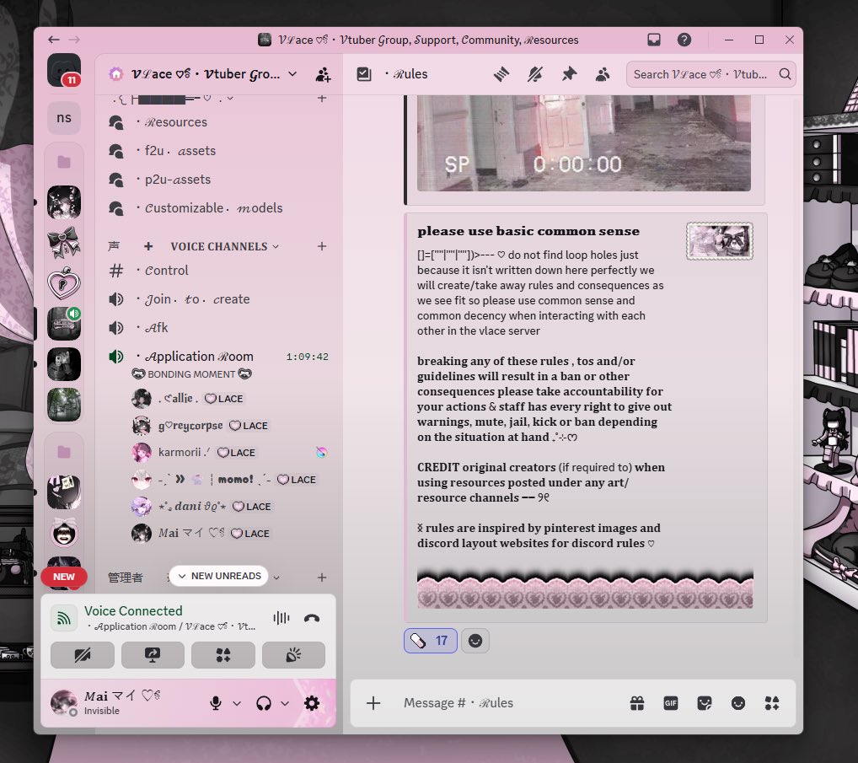Viewport: 858px width, 763px height.
Task: Open microphone input options chevron
Action: tap(237, 703)
